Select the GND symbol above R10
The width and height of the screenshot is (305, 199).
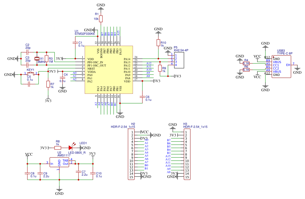pos(158,32)
